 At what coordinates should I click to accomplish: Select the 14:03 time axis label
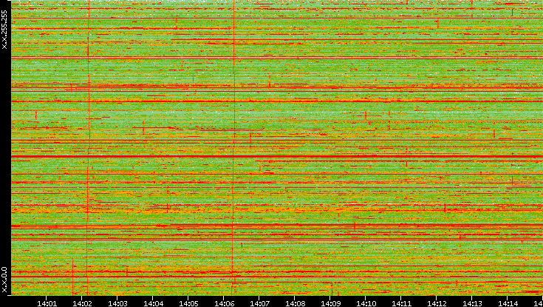coord(117,303)
